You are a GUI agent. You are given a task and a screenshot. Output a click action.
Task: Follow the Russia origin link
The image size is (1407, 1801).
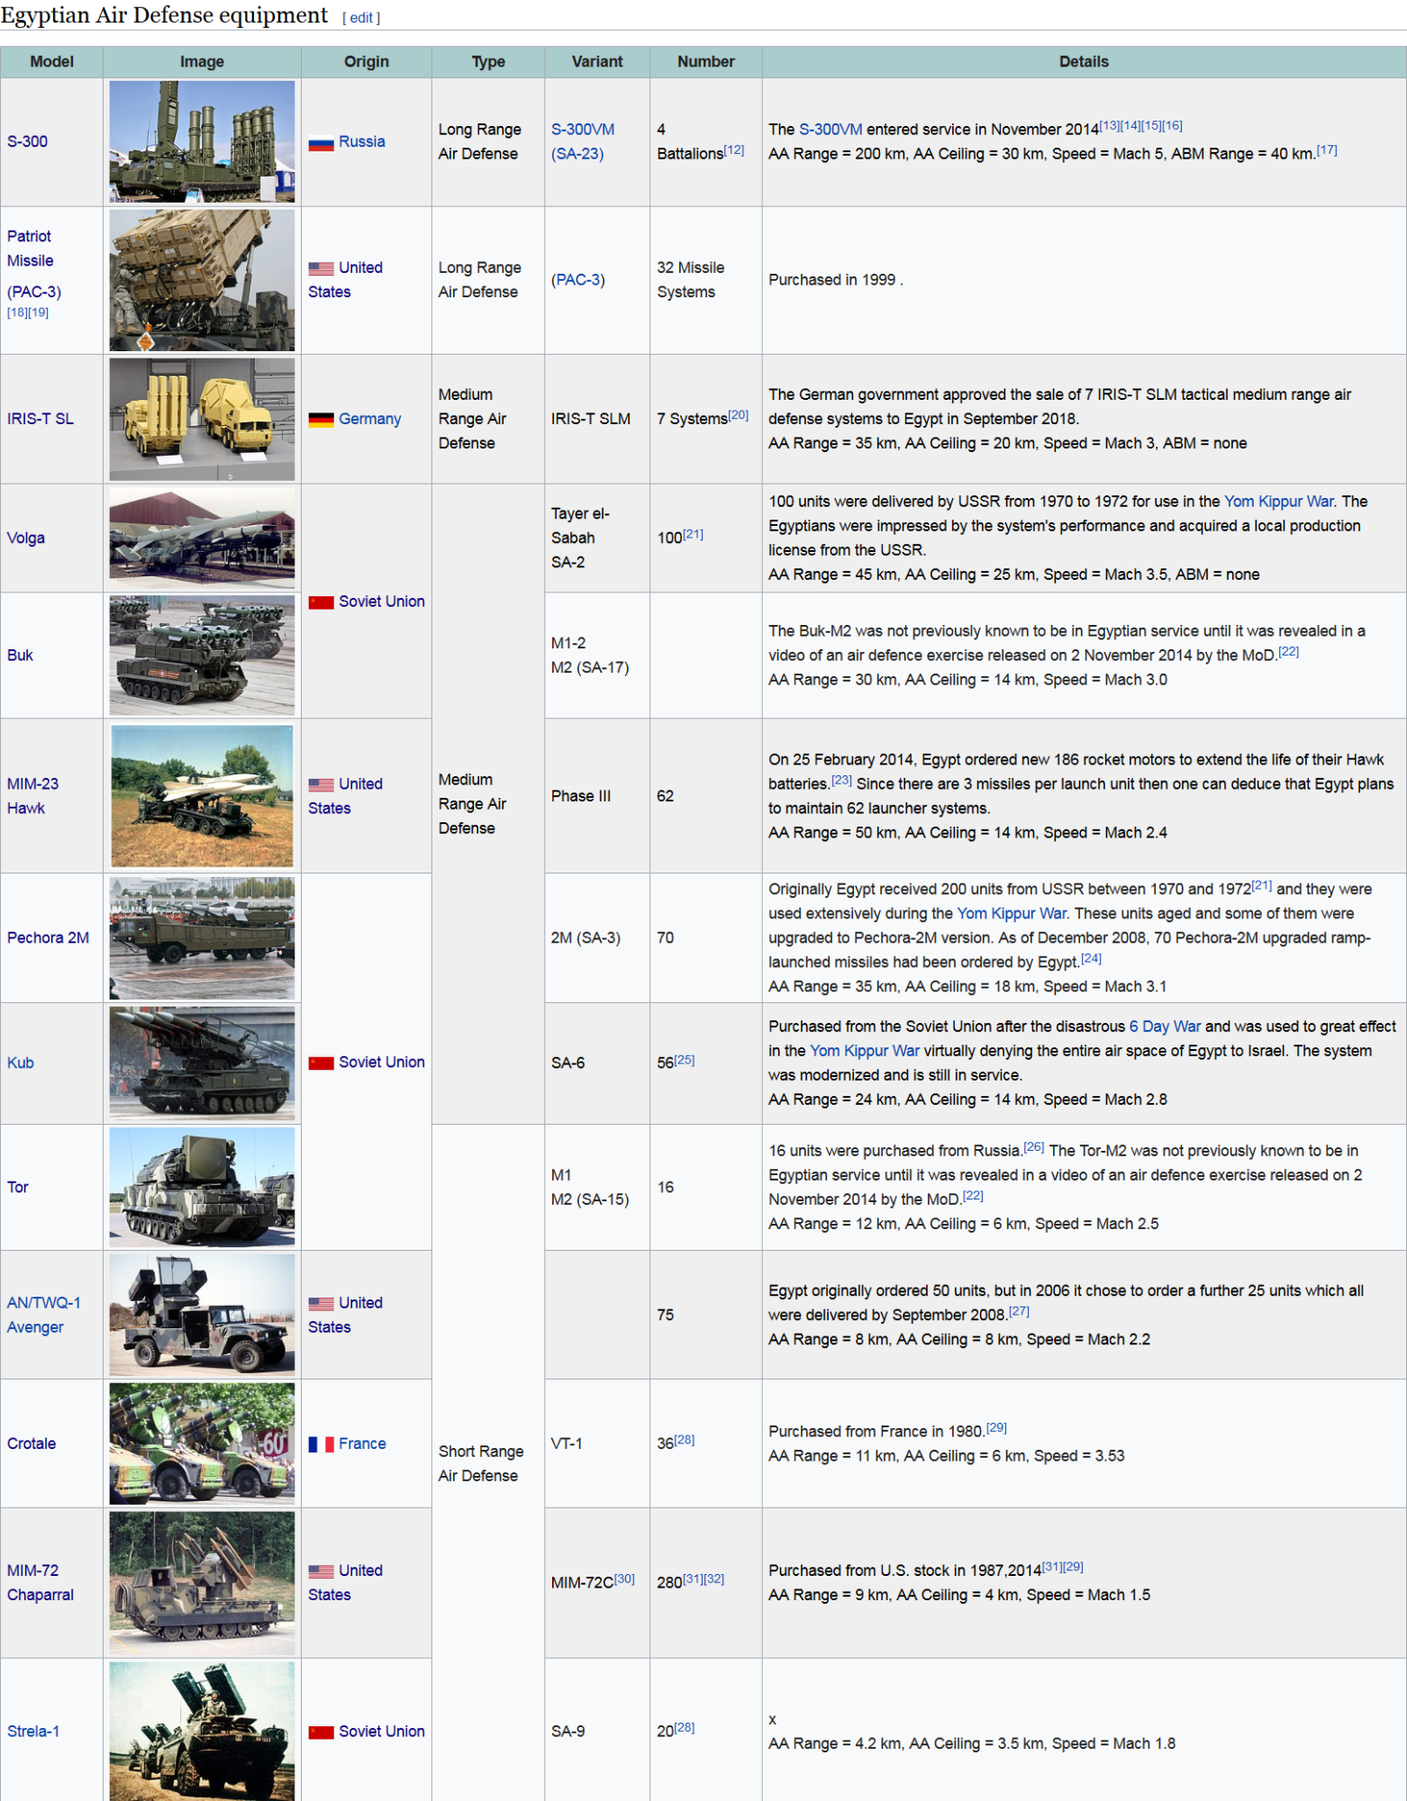pyautogui.click(x=361, y=141)
